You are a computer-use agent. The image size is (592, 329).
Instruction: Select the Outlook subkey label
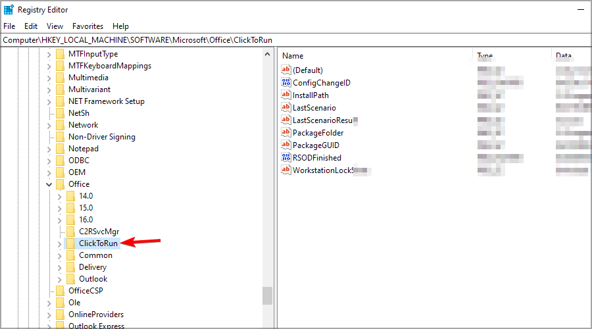pos(93,279)
